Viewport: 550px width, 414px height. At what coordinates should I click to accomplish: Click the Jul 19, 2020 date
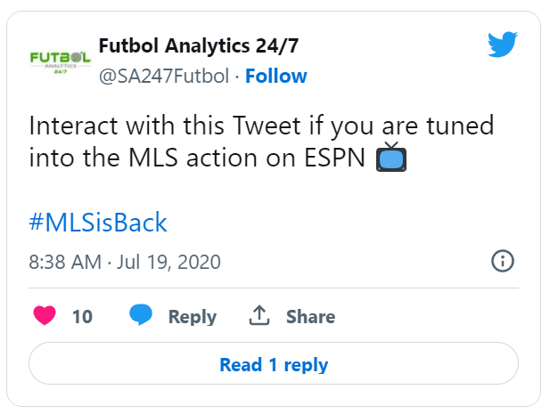pos(168,262)
